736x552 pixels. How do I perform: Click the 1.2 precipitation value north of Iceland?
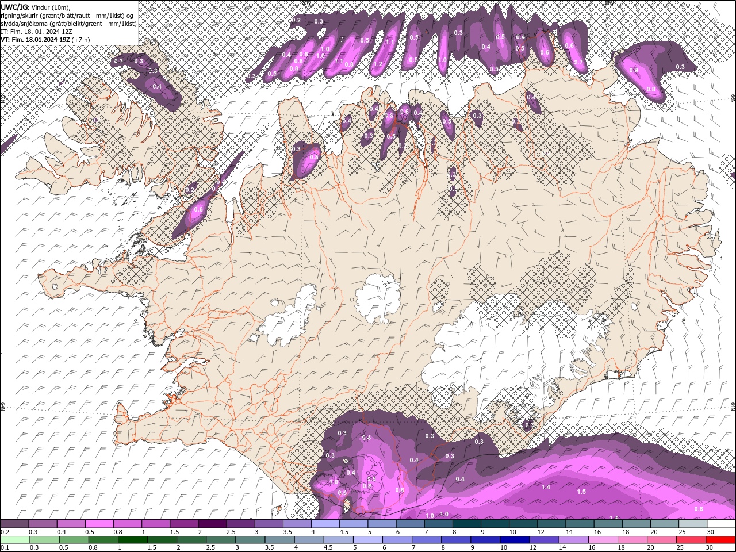click(378, 63)
